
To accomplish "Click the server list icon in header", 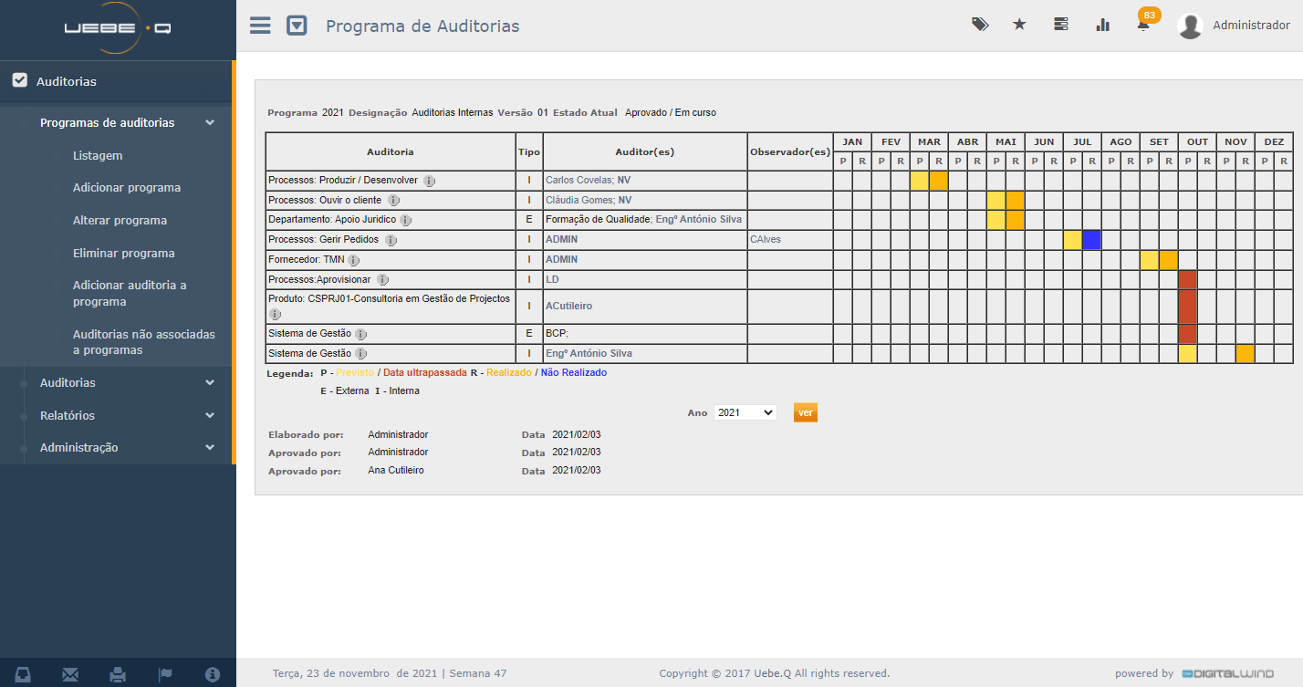I will coord(1060,25).
